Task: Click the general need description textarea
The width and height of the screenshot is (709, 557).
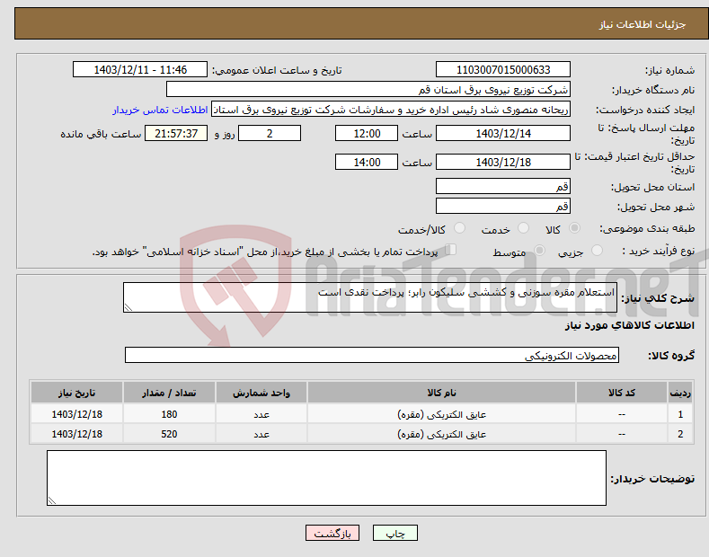Action: [370, 297]
